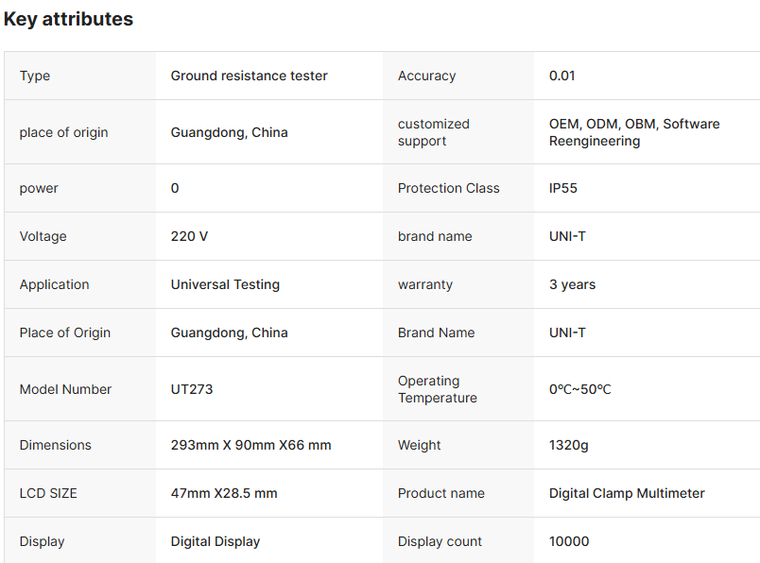
Task: Click the Model Number label
Action: (65, 389)
